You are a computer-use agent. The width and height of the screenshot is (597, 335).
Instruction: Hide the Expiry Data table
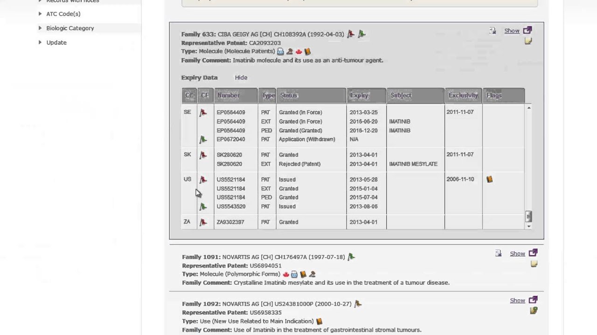tap(241, 78)
